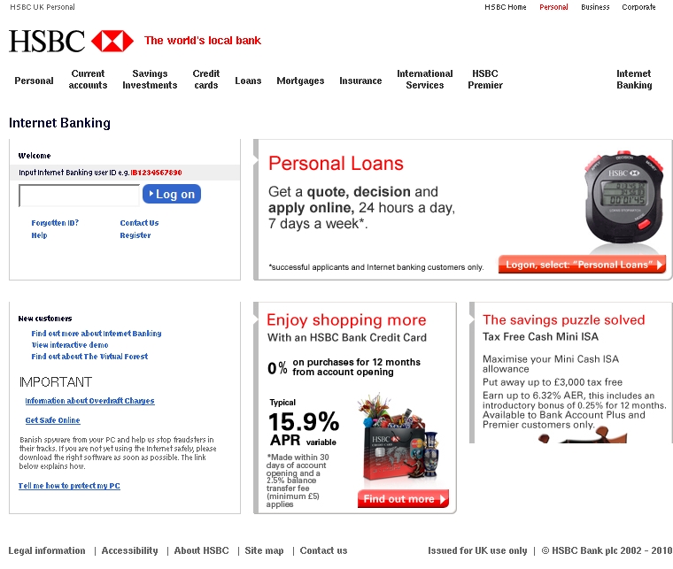Click the shopping bag credit card image
673x569 pixels.
tap(398, 436)
